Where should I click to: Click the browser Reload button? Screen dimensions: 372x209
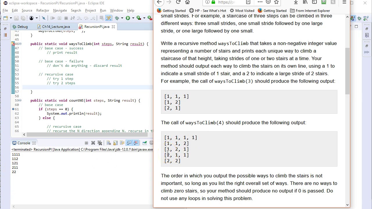[178, 2]
